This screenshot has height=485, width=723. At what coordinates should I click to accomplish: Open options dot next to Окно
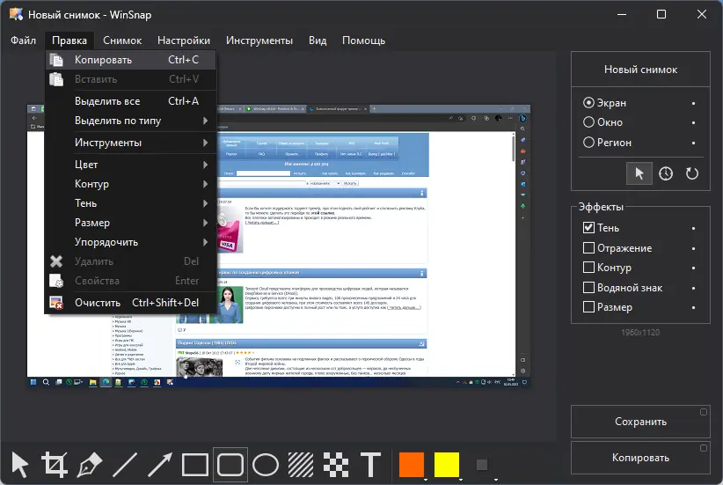coord(693,122)
